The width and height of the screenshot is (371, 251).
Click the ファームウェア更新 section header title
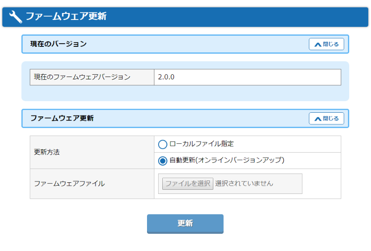62,118
